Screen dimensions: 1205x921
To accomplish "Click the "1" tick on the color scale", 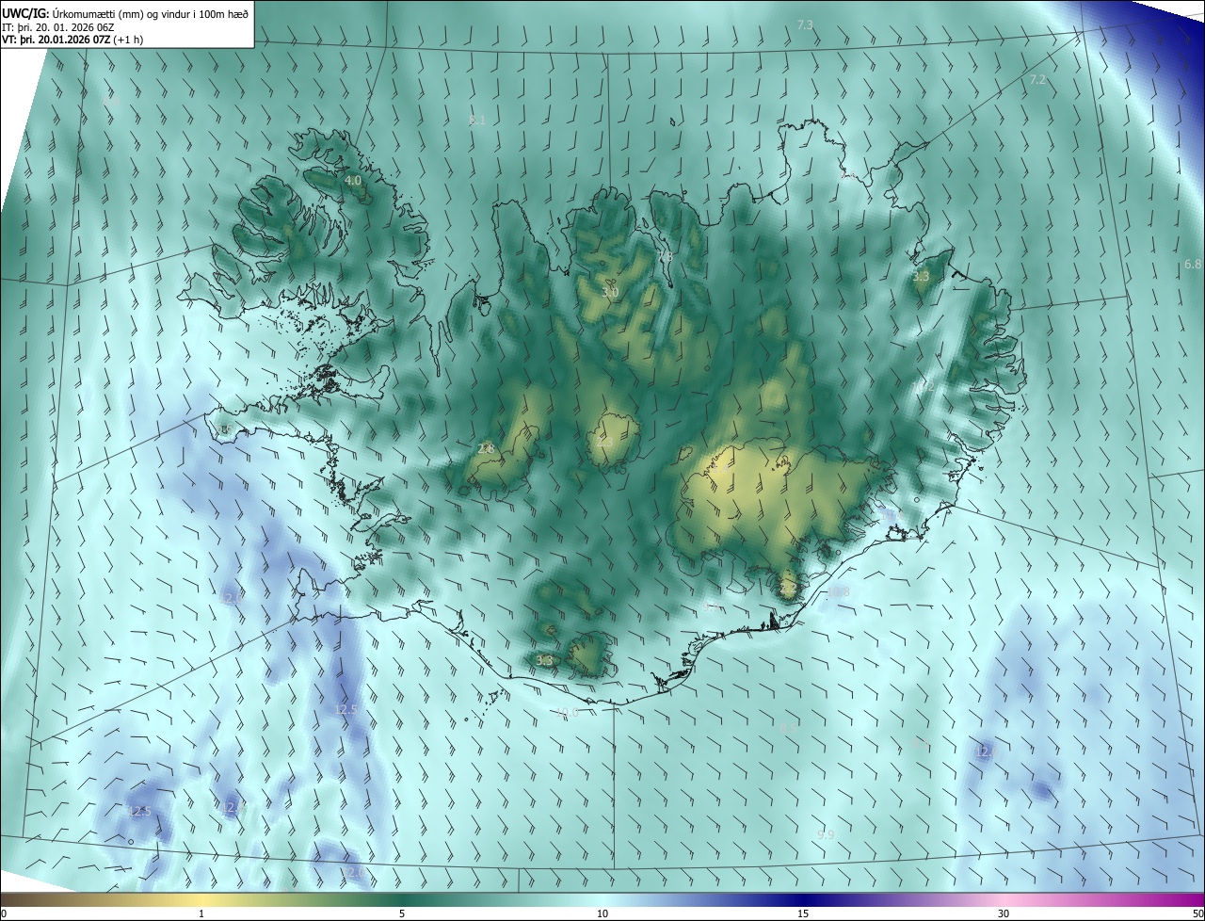I will pyautogui.click(x=201, y=913).
